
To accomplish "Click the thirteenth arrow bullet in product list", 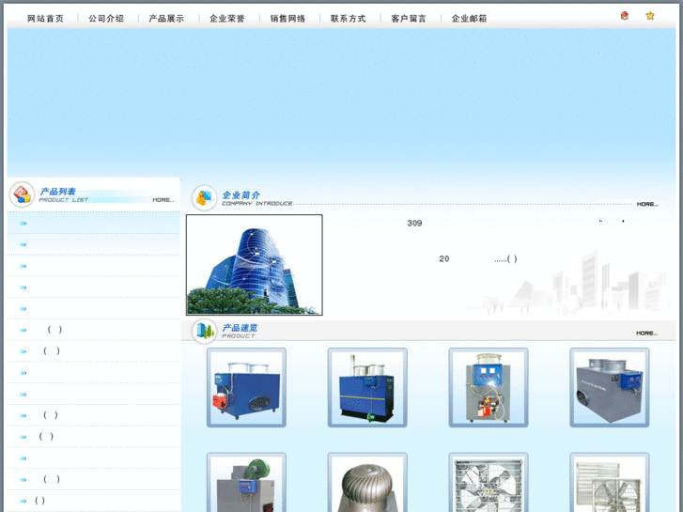I will tap(23, 480).
